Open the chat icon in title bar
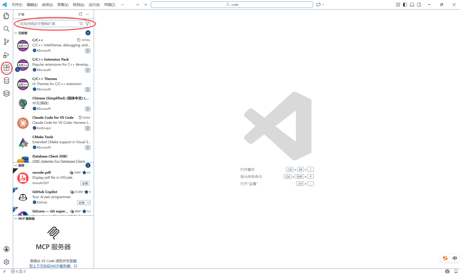The width and height of the screenshot is (460, 274). (x=318, y=5)
